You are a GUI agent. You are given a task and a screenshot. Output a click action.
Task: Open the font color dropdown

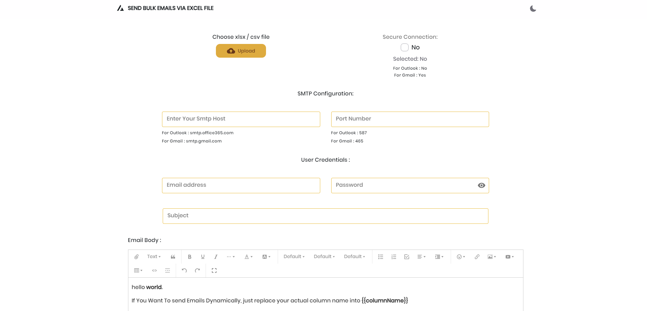click(x=249, y=257)
